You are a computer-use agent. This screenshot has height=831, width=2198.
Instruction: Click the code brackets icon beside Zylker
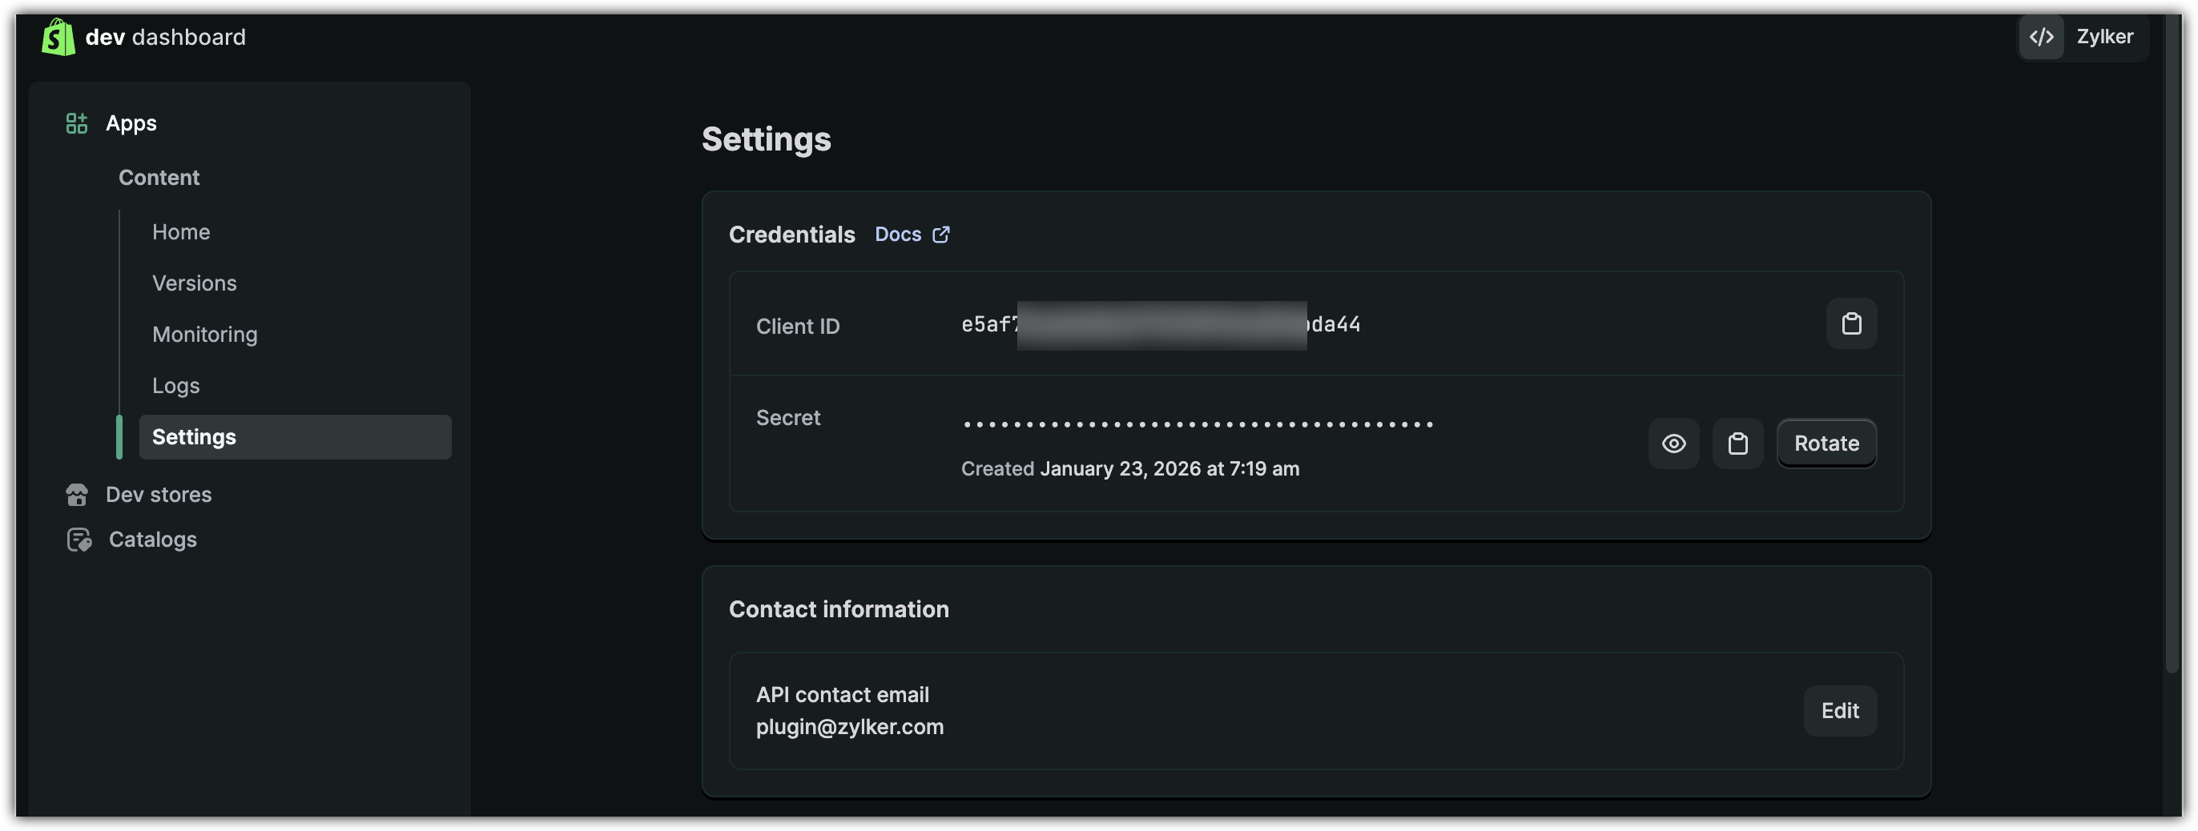tap(2041, 37)
